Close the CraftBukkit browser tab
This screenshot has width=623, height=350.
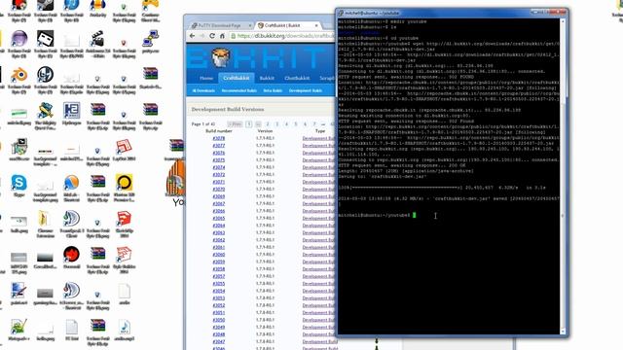pos(316,25)
